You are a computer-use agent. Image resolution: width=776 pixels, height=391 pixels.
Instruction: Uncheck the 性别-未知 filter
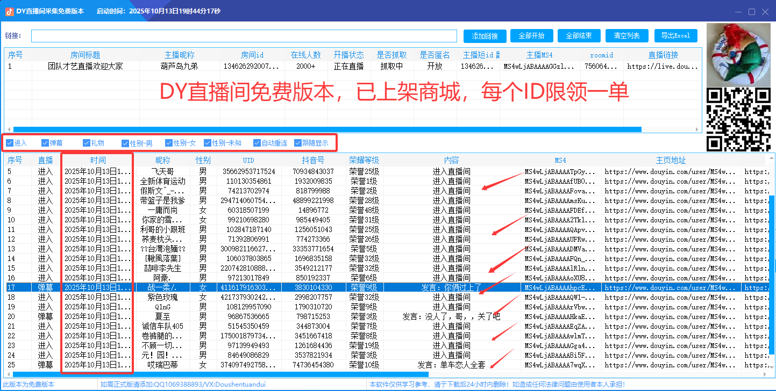pyautogui.click(x=208, y=142)
